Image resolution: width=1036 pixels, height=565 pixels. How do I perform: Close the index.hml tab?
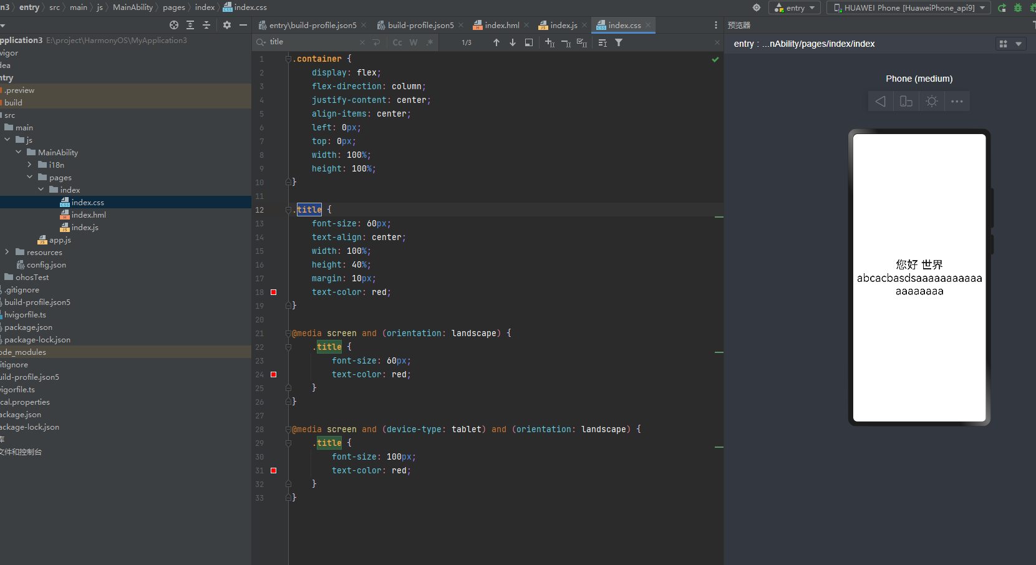point(526,25)
